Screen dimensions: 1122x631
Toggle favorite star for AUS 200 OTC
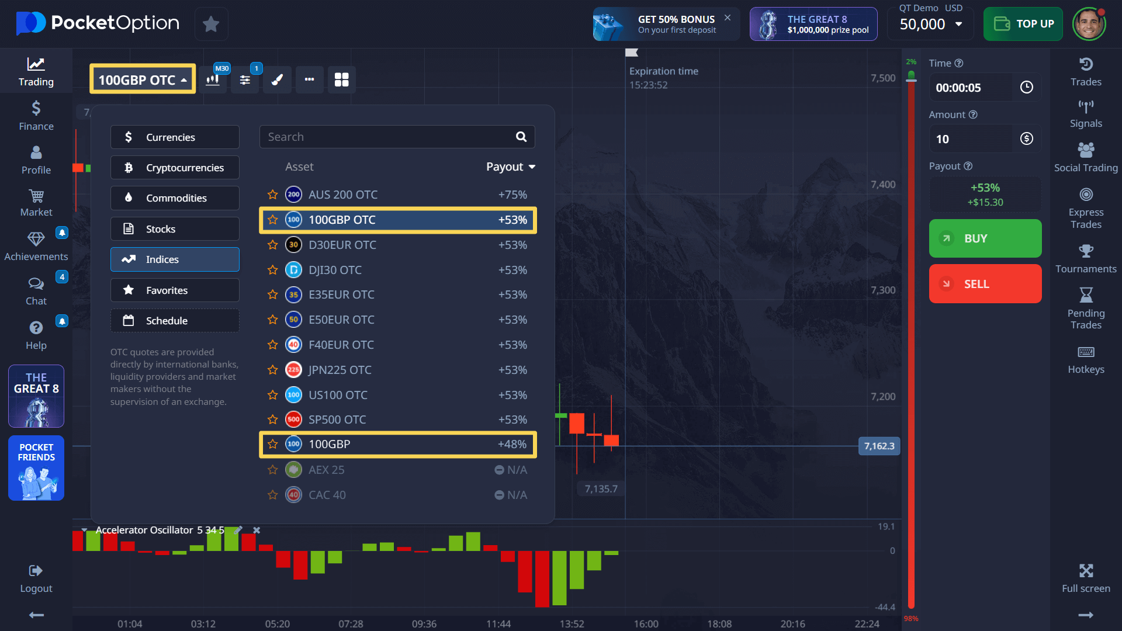pos(272,195)
